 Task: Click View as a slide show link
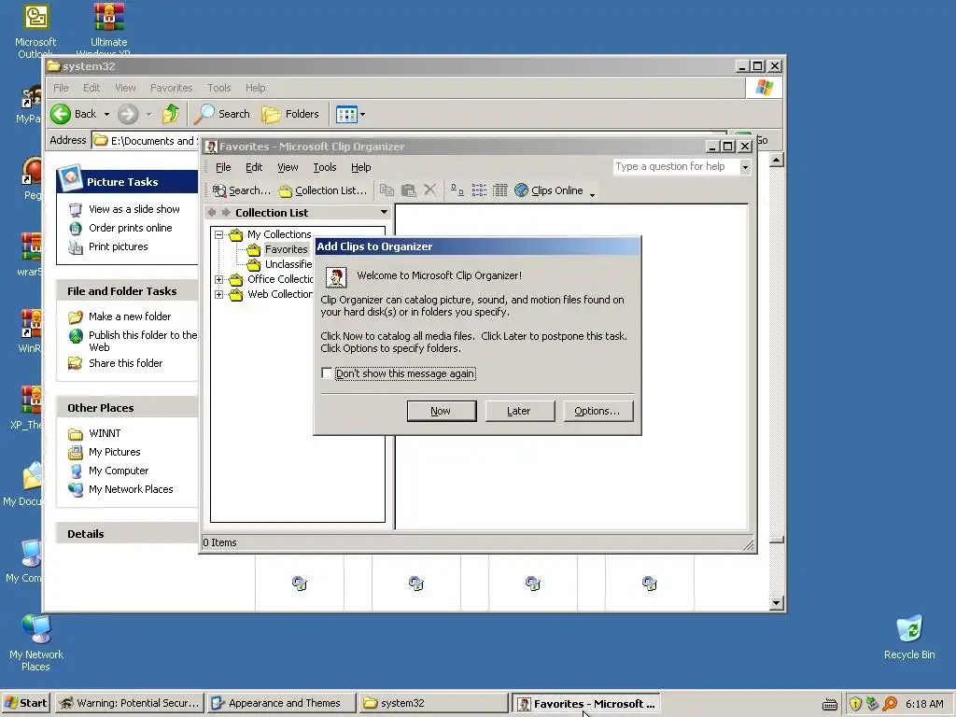click(134, 209)
